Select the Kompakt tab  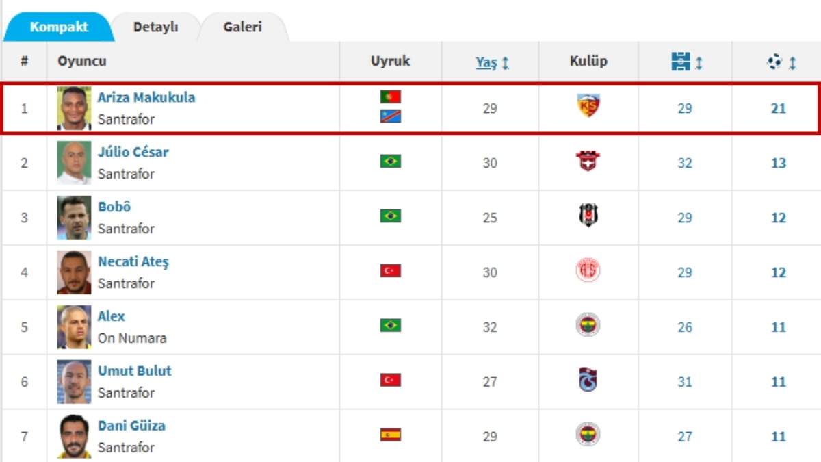click(59, 27)
